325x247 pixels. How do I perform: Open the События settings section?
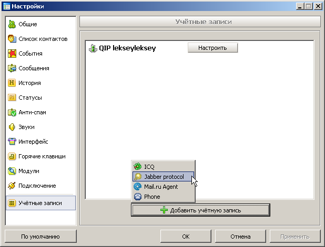(30, 53)
